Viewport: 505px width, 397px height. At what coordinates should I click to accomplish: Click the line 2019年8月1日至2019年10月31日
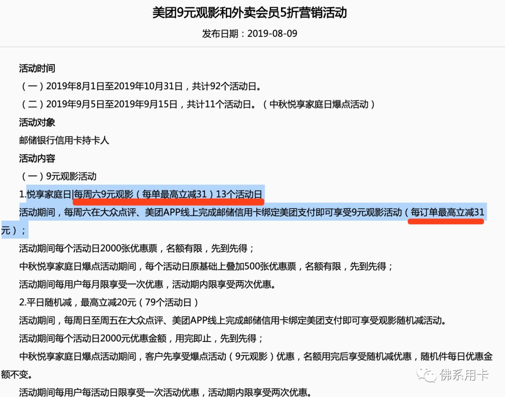(x=140, y=87)
